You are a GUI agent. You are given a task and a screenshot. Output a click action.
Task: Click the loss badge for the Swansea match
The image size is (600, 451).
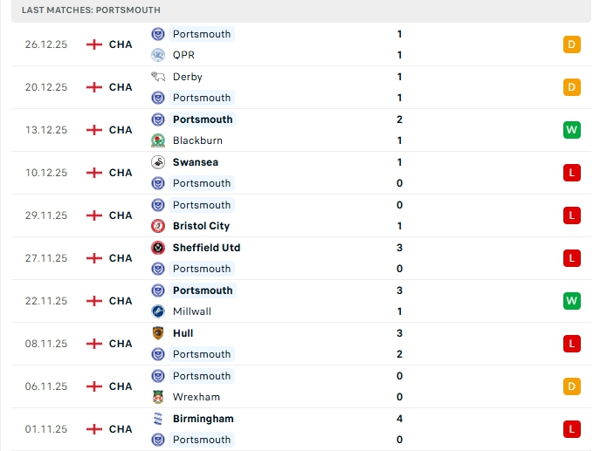[x=572, y=173]
